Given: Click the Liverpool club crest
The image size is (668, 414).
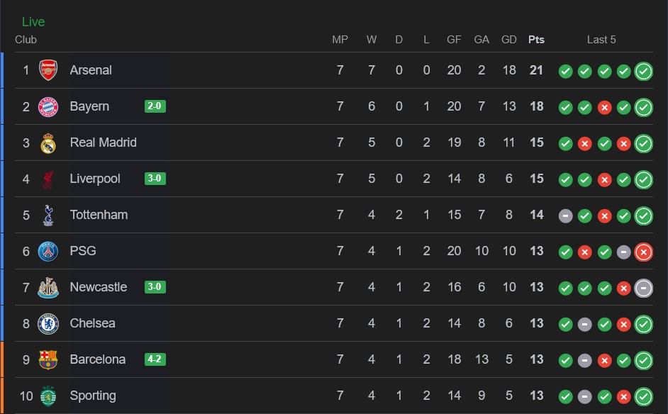Looking at the screenshot, I should click(x=48, y=179).
